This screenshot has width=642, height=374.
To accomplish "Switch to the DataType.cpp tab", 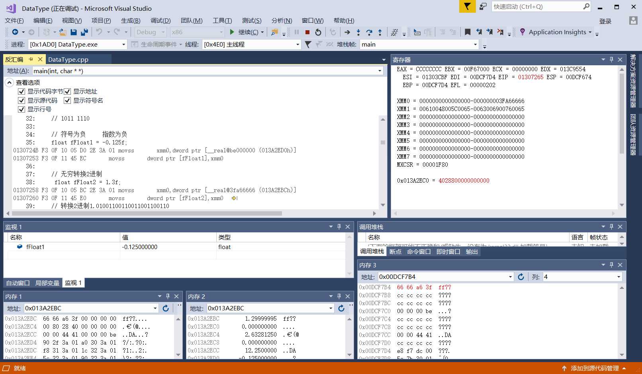I will click(68, 60).
